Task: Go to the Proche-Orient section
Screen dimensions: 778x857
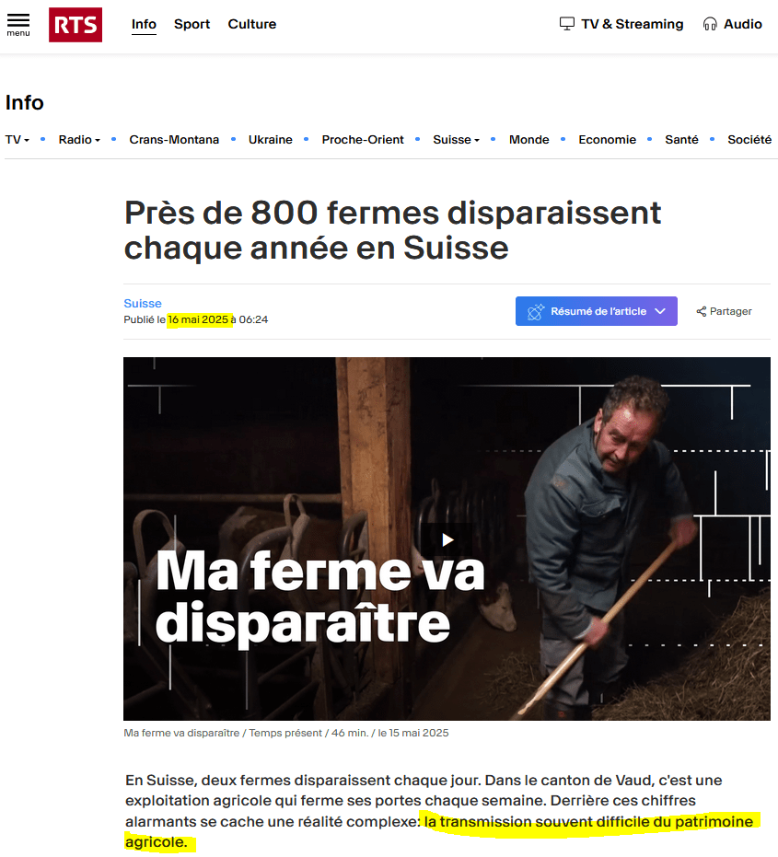Action: [x=363, y=140]
